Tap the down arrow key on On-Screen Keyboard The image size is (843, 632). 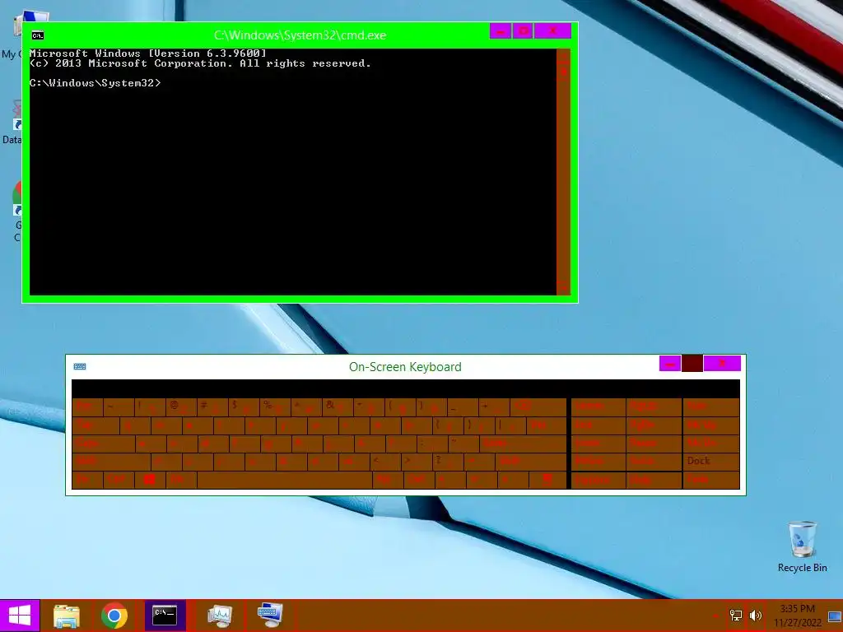pos(482,481)
